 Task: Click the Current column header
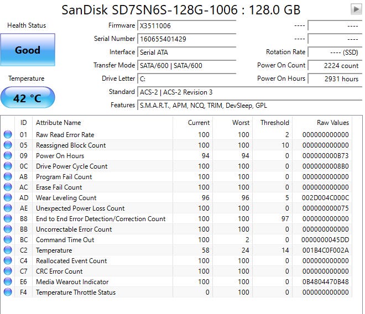193,123
